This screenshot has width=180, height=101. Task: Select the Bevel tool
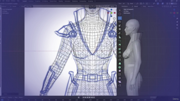[x=120, y=53]
